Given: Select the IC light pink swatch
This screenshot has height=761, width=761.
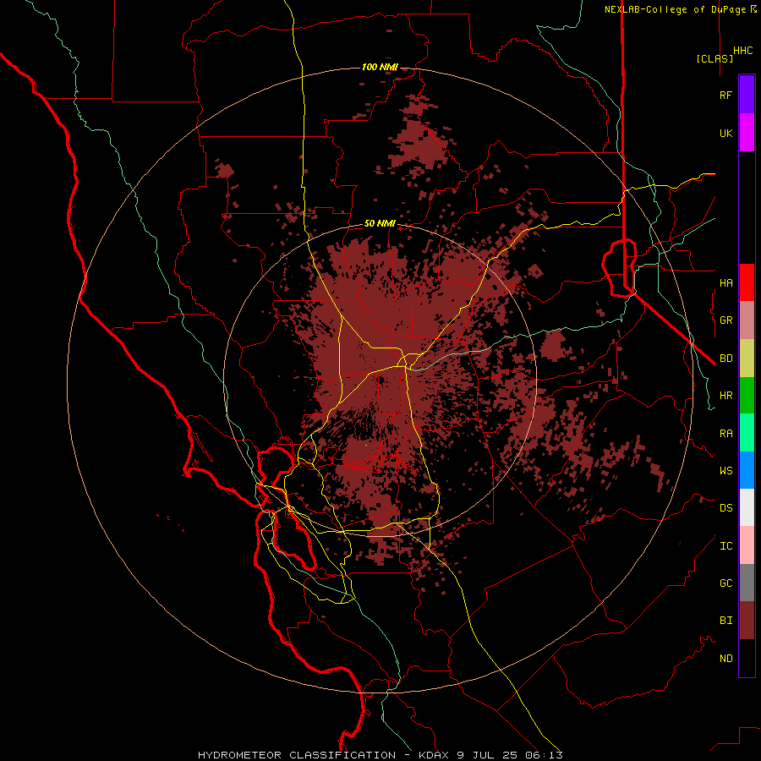Looking at the screenshot, I should point(747,545).
